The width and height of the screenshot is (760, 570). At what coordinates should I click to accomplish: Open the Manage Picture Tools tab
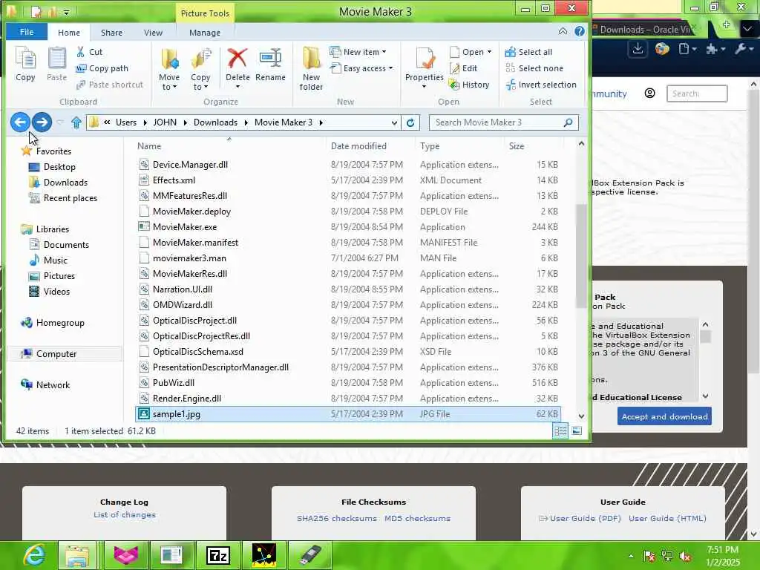coord(205,33)
